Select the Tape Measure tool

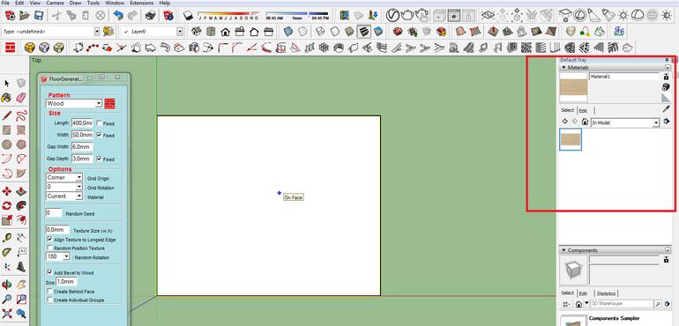6,238
